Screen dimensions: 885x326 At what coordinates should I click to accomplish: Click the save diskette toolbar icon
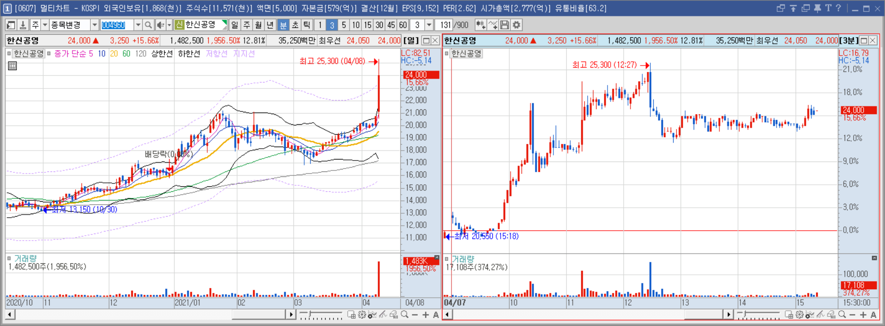click(x=505, y=25)
